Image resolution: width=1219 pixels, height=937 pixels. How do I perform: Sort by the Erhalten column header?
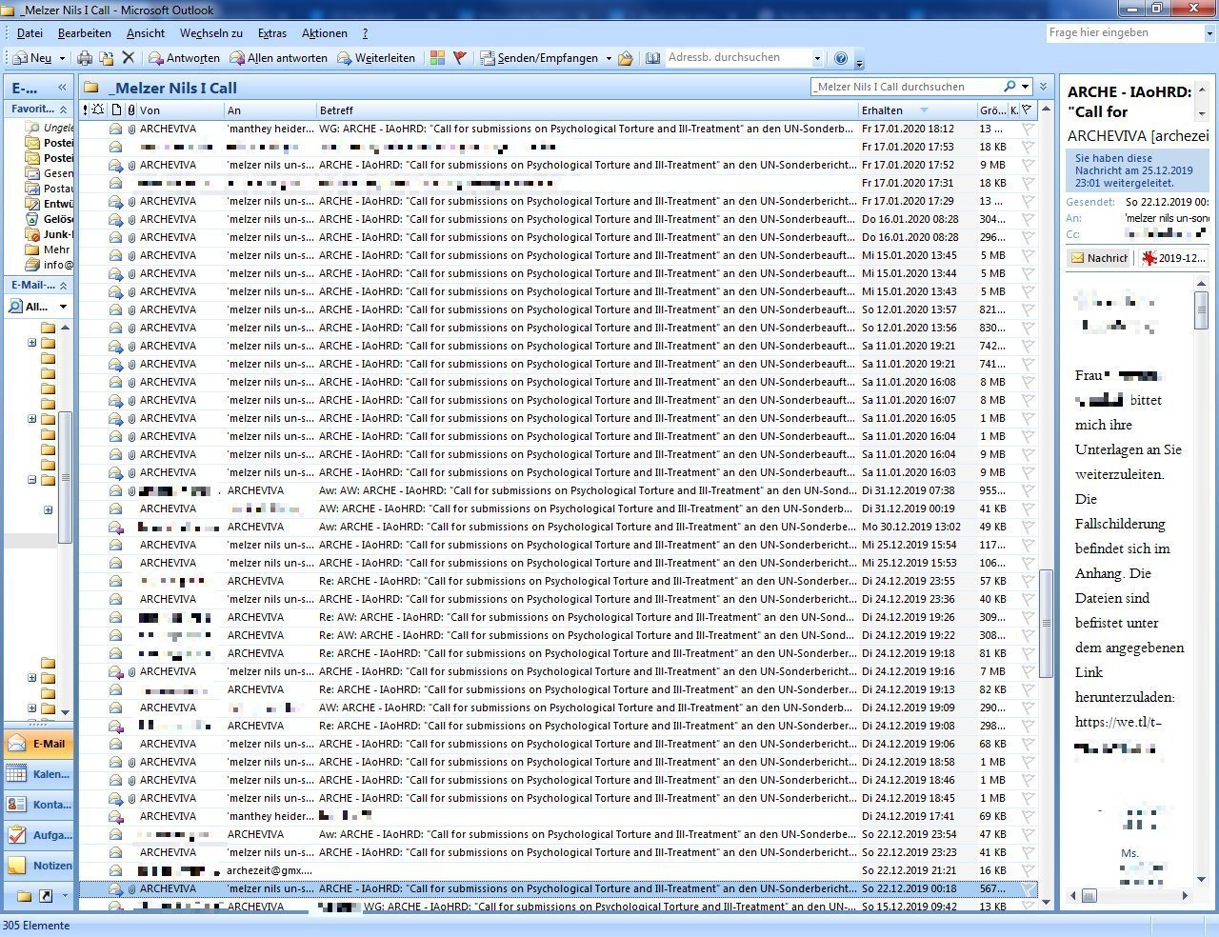[x=917, y=110]
